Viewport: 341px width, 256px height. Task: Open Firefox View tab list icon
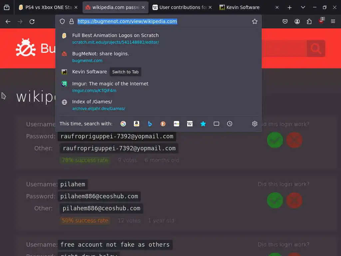point(7,7)
